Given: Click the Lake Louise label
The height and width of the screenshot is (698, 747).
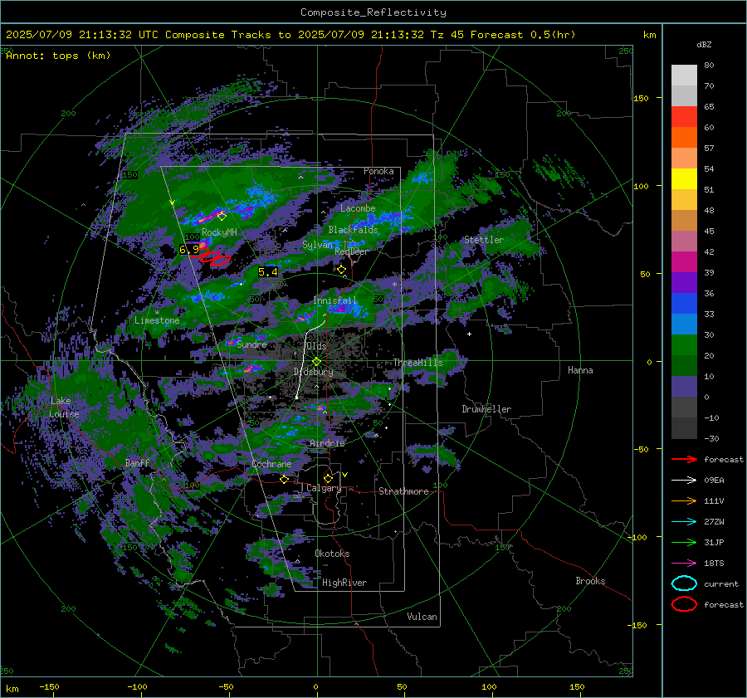Looking at the screenshot, I should pyautogui.click(x=64, y=408).
